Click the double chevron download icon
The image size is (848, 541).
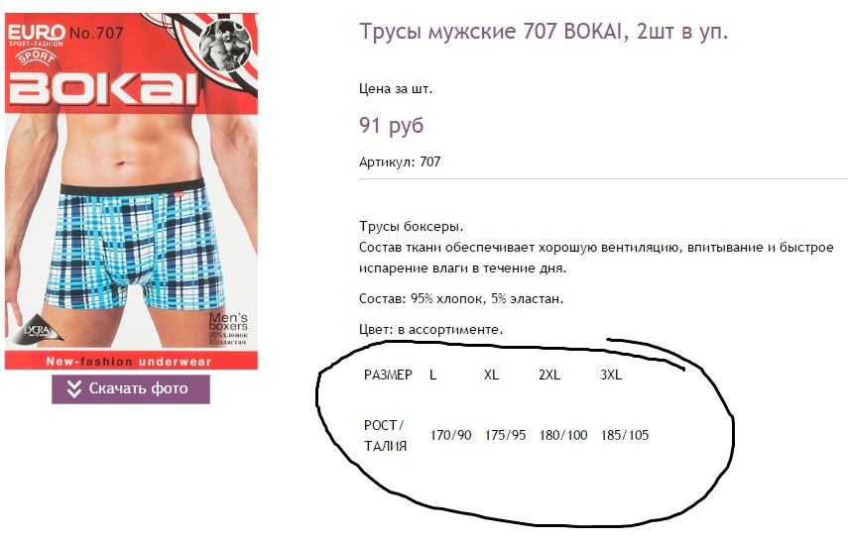click(x=74, y=388)
